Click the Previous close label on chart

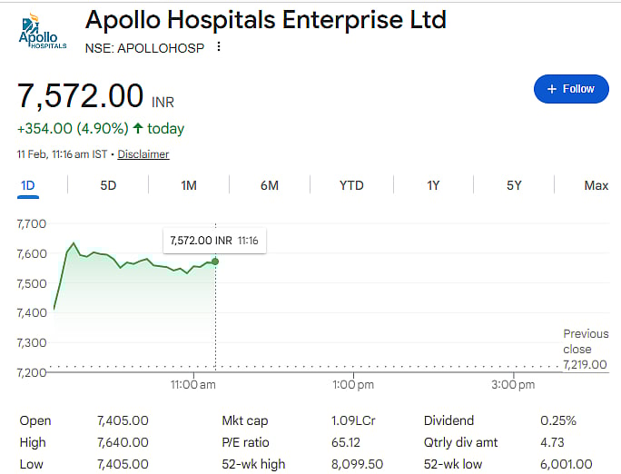pyautogui.click(x=577, y=341)
